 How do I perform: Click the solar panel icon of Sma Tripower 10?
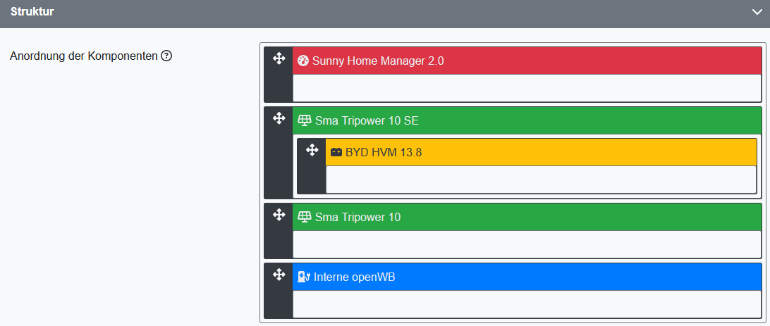(x=305, y=218)
